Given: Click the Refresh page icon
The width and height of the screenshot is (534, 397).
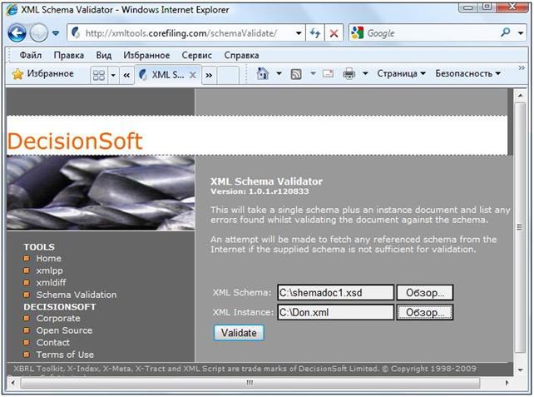Looking at the screenshot, I should click(x=316, y=33).
